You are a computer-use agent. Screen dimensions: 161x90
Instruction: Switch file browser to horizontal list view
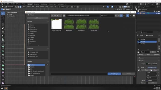point(119,15)
